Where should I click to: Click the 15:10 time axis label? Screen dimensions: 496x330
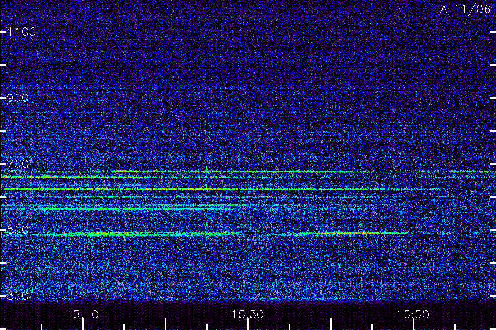point(83,314)
